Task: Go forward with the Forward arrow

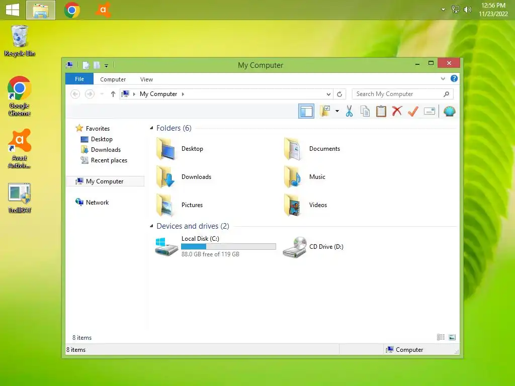Action: [90, 94]
